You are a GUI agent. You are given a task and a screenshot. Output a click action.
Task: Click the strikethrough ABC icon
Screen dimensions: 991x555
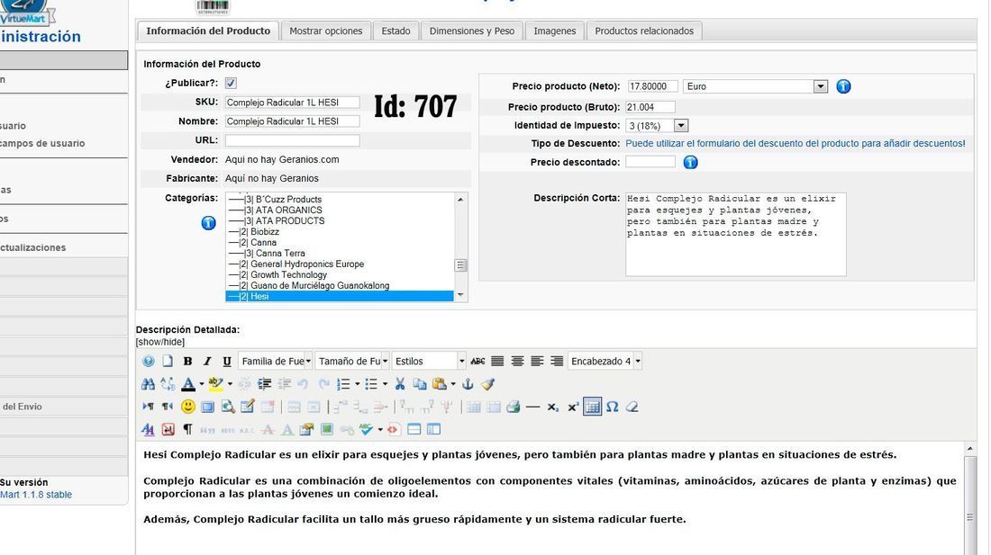[x=477, y=362]
